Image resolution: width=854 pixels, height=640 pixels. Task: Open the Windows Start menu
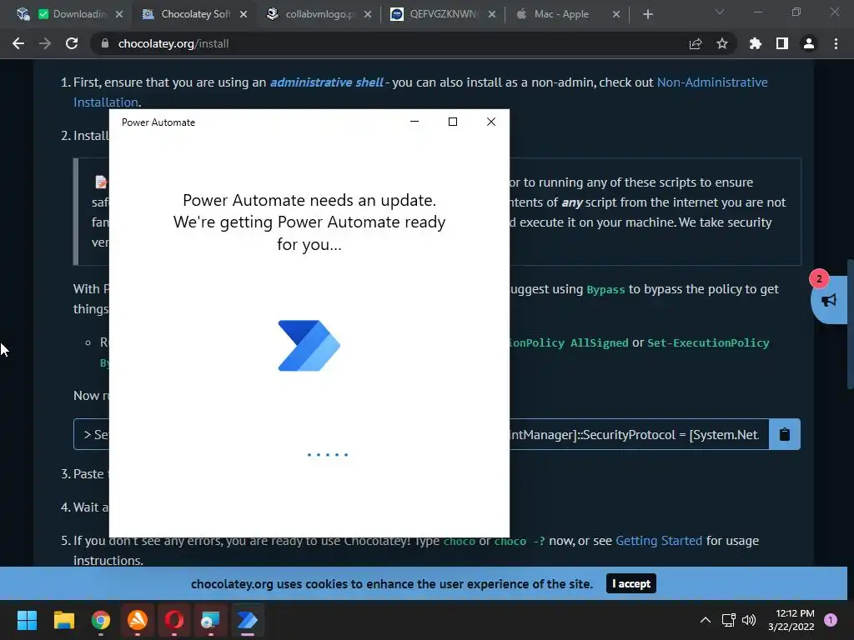[x=27, y=620]
